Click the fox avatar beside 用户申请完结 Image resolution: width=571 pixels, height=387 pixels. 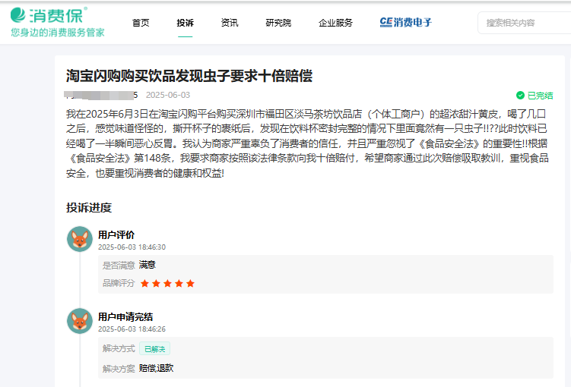(x=80, y=321)
